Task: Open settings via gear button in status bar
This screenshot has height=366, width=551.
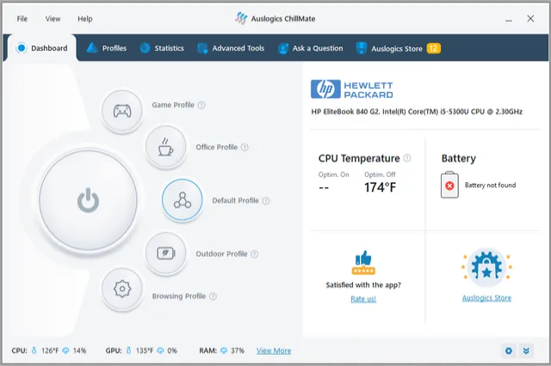Action: (509, 351)
